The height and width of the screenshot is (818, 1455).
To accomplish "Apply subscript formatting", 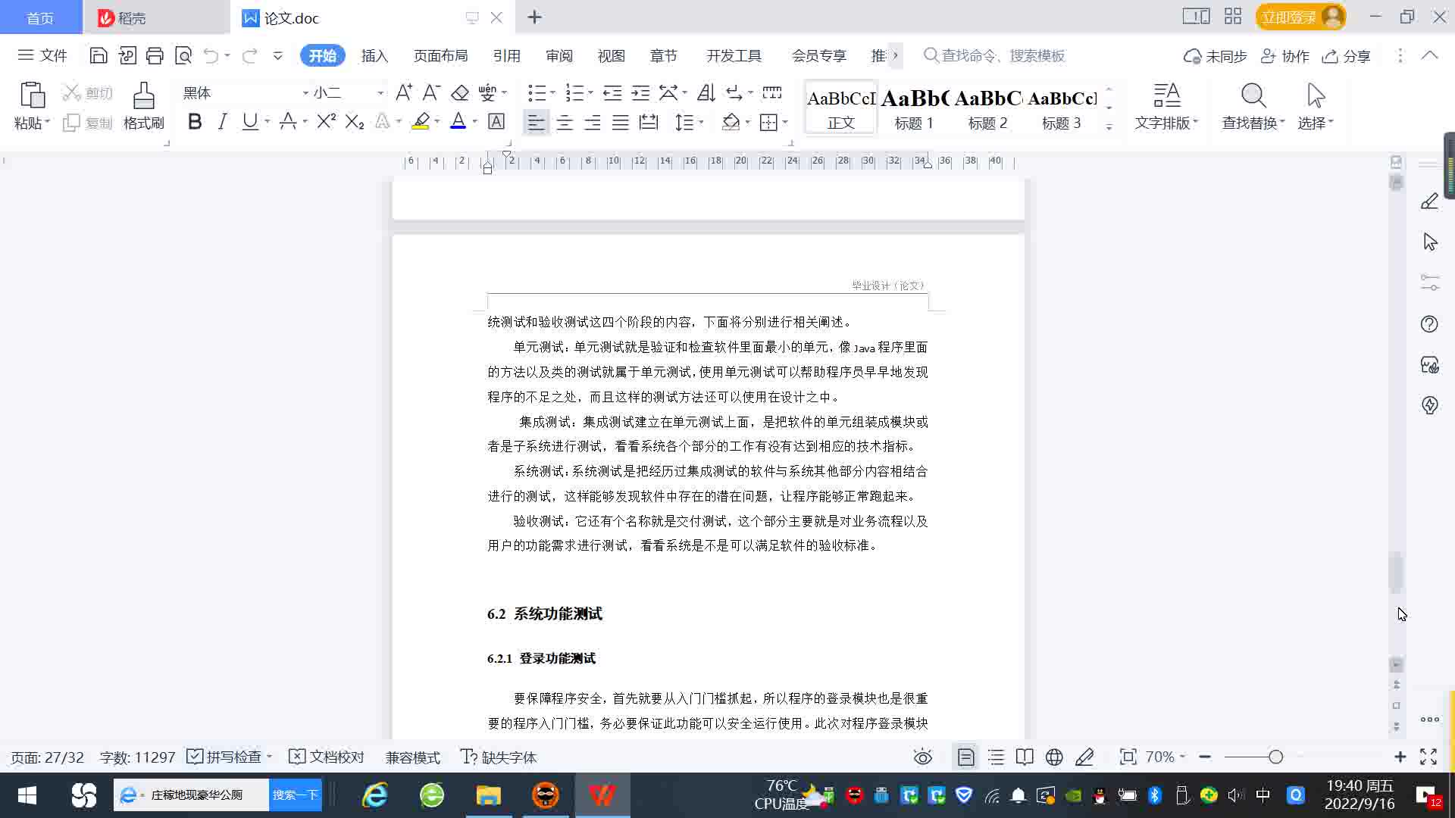I will (355, 121).
